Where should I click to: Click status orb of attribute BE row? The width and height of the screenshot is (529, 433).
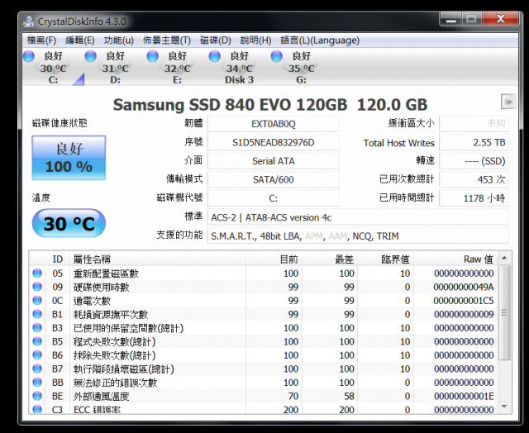[x=37, y=396]
